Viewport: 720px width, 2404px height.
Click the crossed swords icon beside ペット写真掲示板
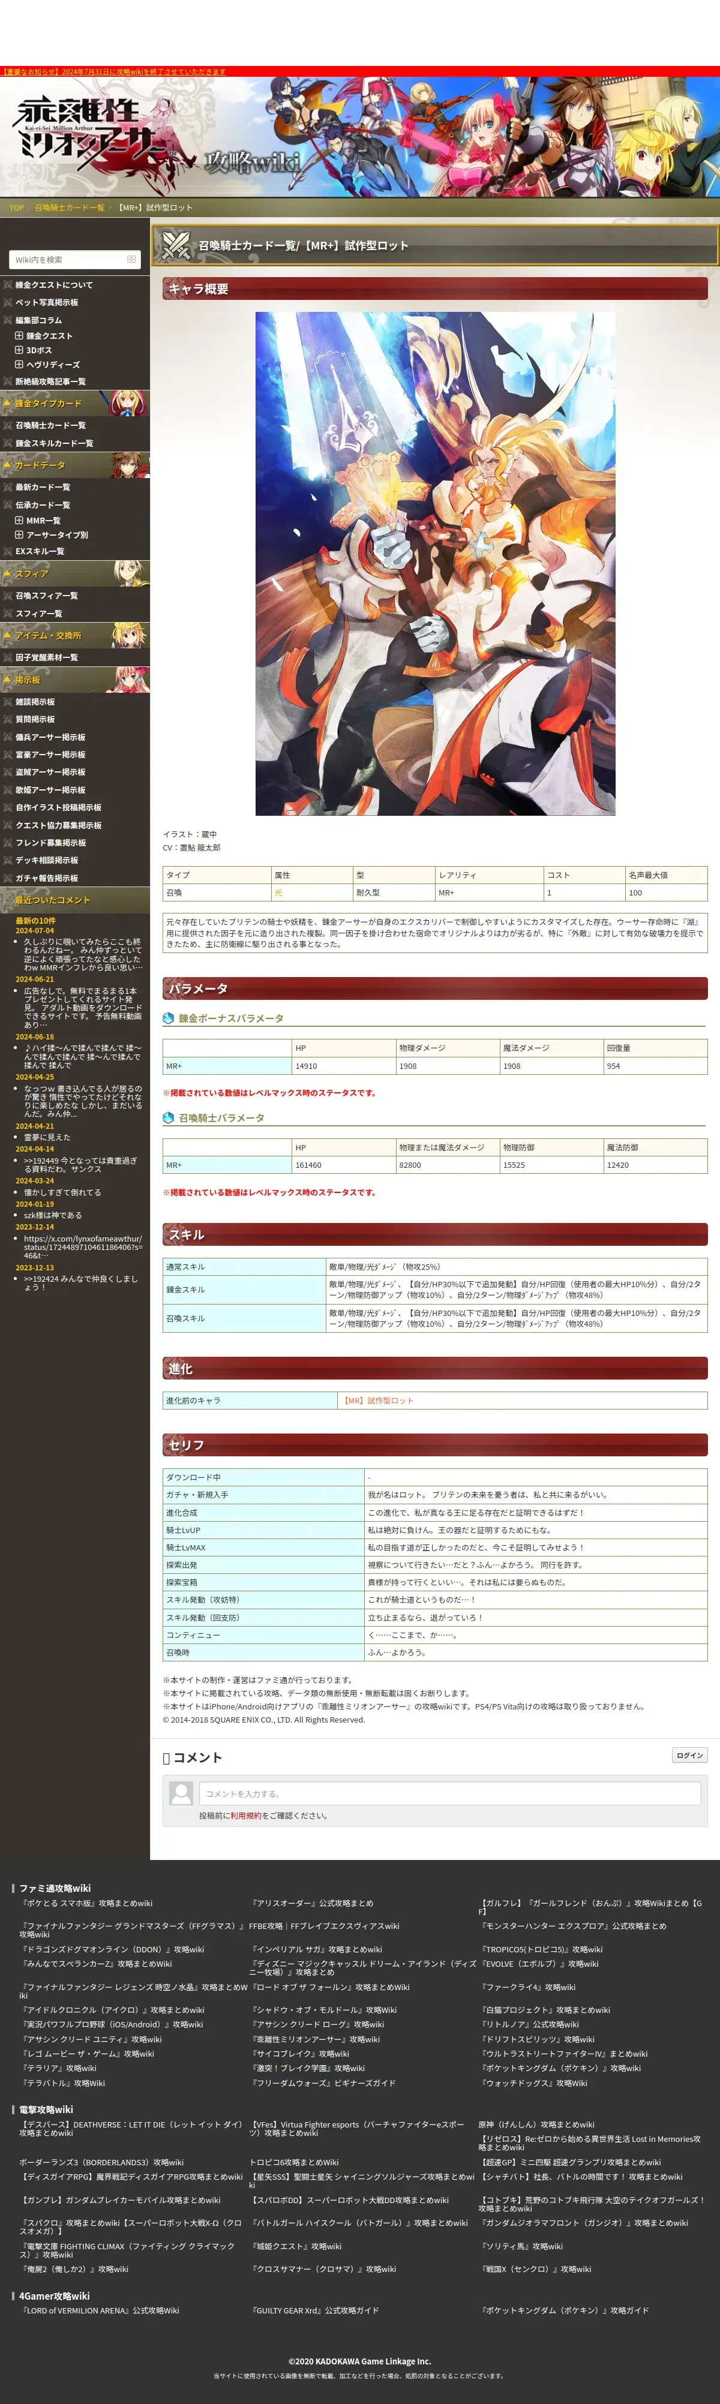click(7, 302)
